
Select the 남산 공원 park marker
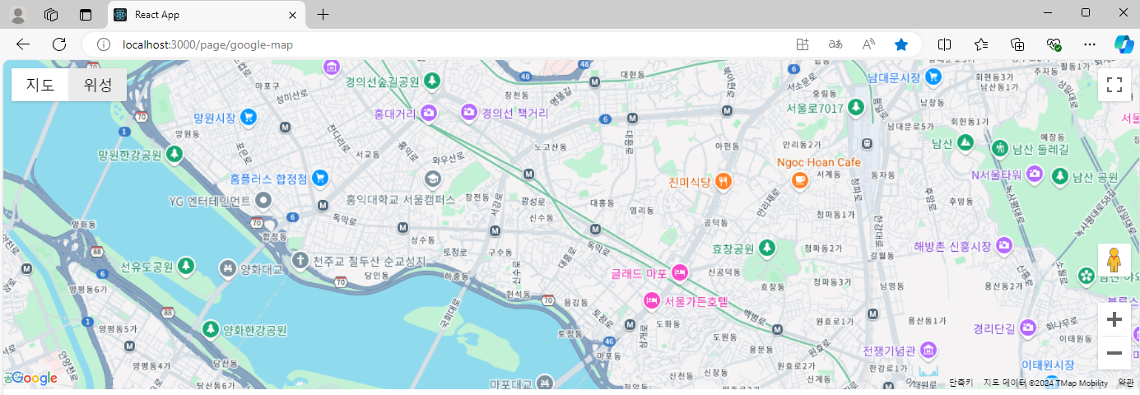(x=1060, y=176)
